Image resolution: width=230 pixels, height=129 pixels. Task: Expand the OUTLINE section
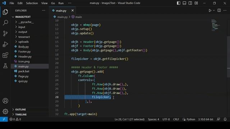pos(30,109)
